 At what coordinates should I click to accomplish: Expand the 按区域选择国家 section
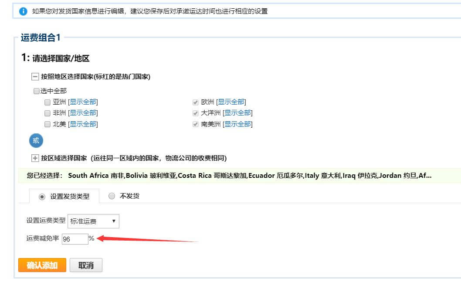point(35,158)
